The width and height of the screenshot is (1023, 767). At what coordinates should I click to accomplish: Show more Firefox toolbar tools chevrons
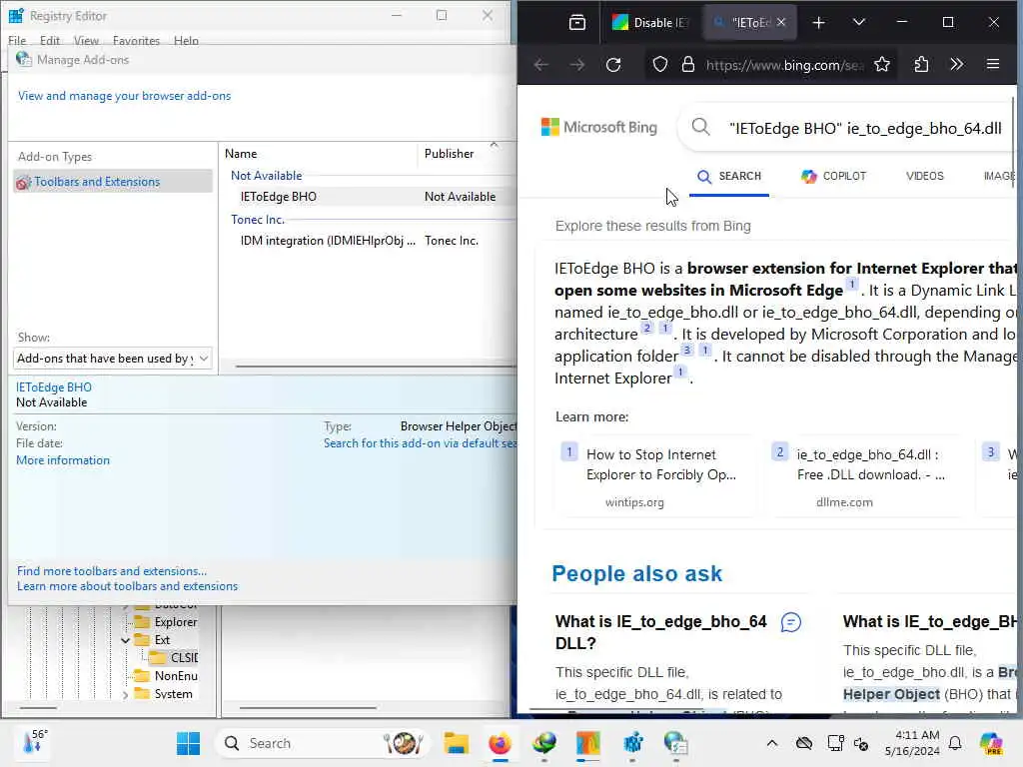tap(956, 64)
